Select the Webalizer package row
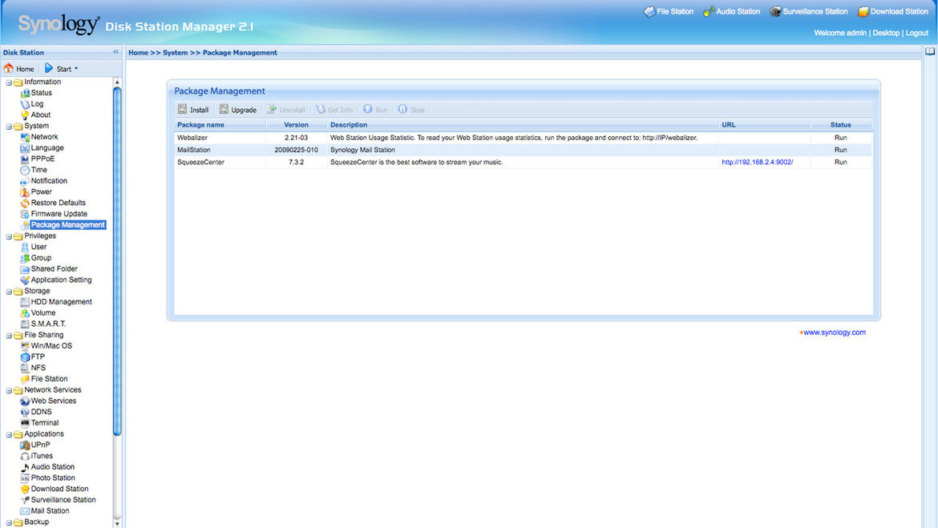This screenshot has width=938, height=528. point(523,138)
